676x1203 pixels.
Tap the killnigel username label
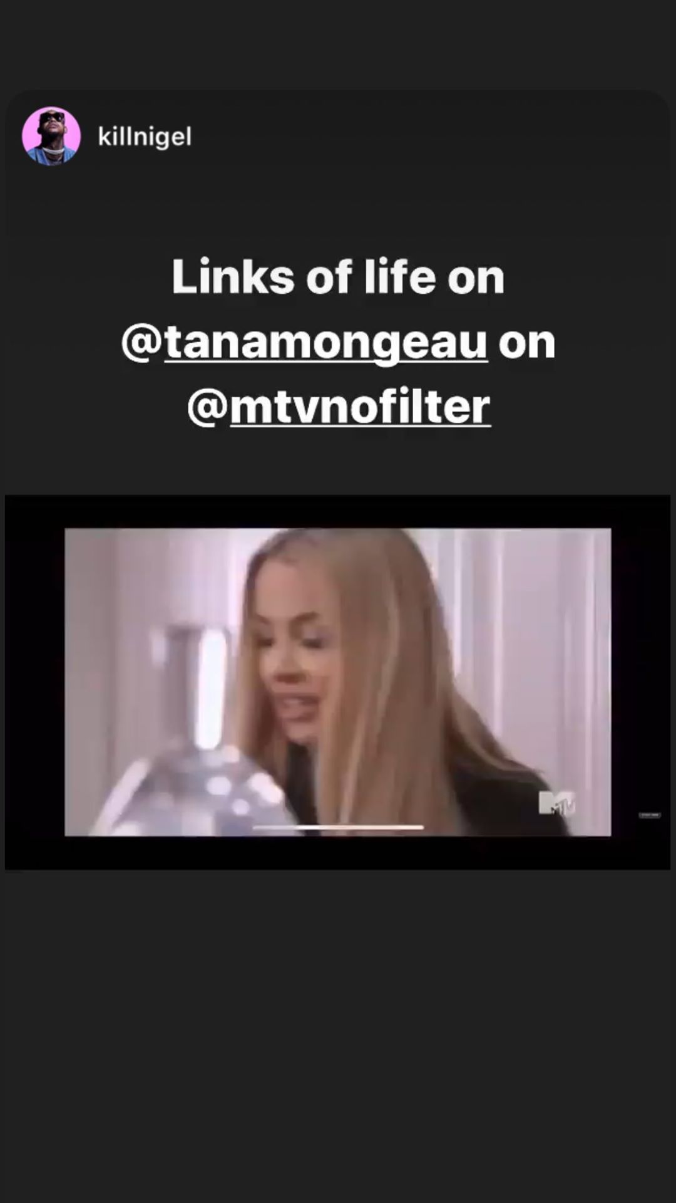pos(145,136)
